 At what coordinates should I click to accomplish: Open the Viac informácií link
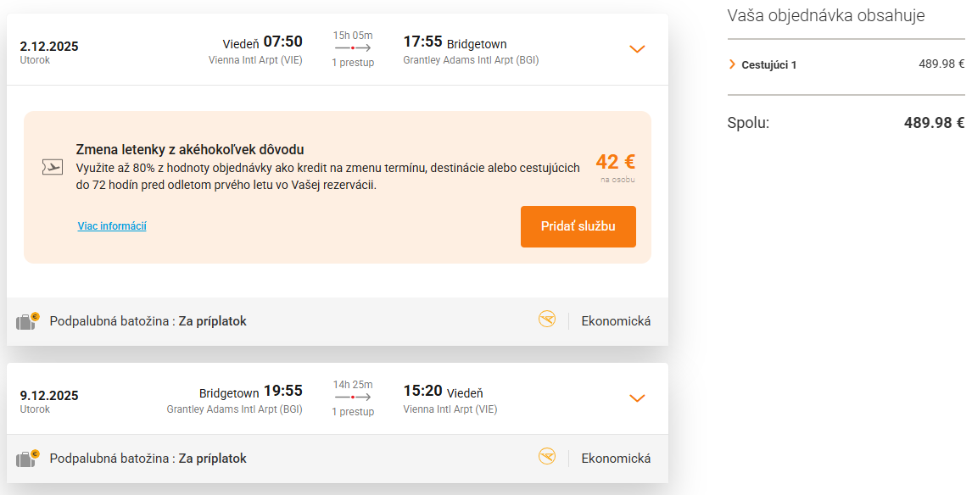(112, 225)
